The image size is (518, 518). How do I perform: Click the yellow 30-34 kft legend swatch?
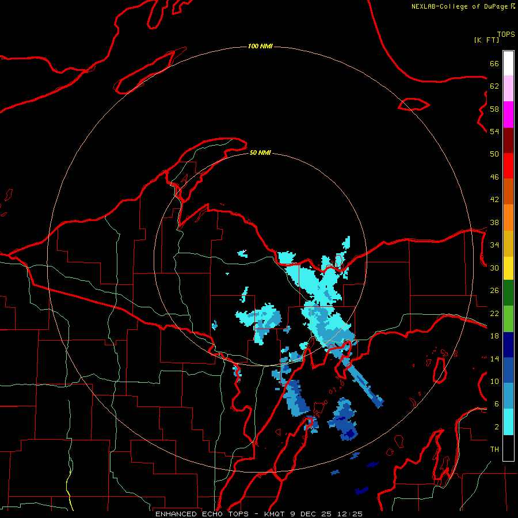coord(508,268)
